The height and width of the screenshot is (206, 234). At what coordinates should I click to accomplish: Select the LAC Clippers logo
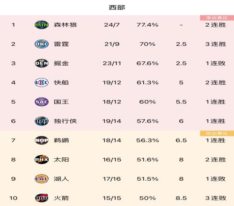click(x=42, y=82)
